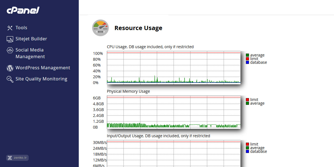This screenshot has width=334, height=167.
Task: Click the CPU Usage graph
Action: [174, 67]
